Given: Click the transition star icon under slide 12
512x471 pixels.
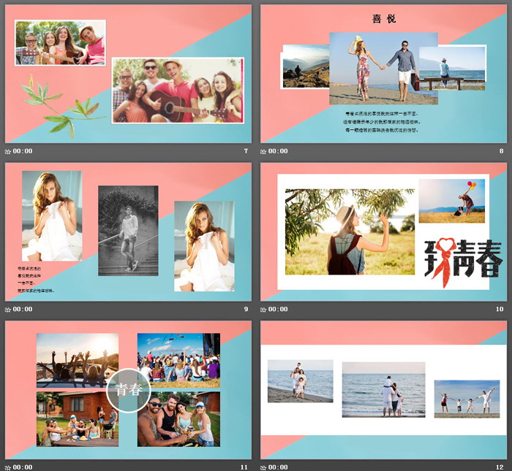Looking at the screenshot, I should [x=264, y=467].
